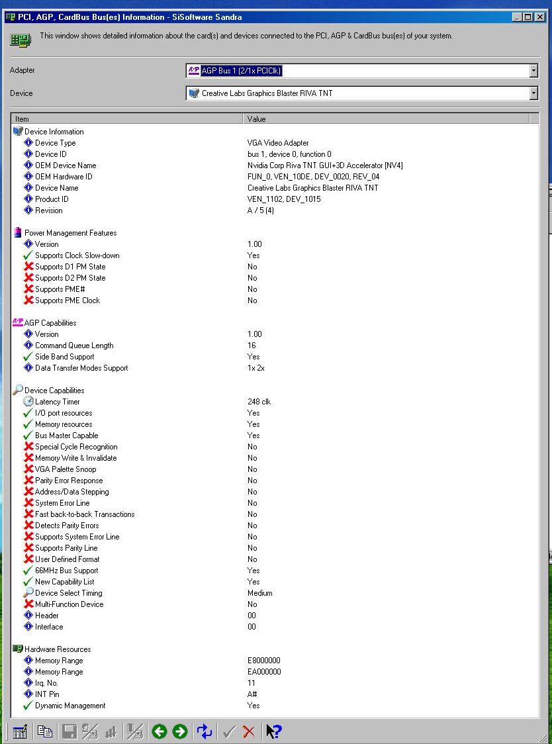Click the green back arrow button
This screenshot has height=744, width=552.
(160, 731)
